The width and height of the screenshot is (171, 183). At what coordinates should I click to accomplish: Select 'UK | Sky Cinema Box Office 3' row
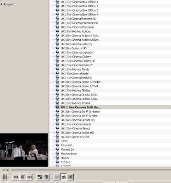click(79, 10)
